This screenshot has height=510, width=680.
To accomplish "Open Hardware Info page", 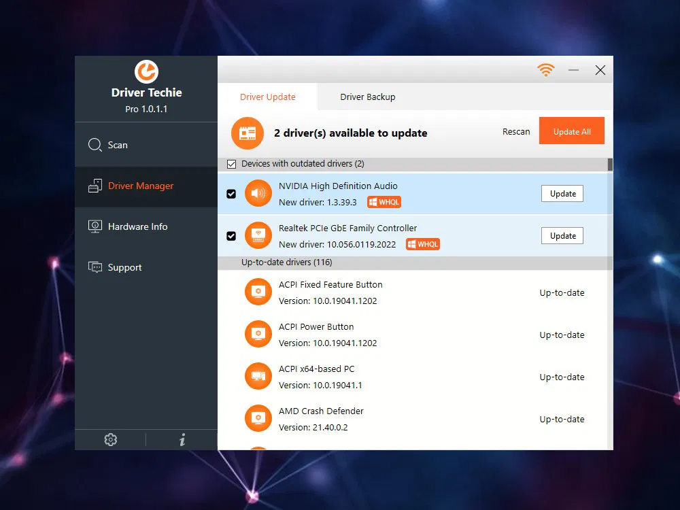I will [146, 226].
